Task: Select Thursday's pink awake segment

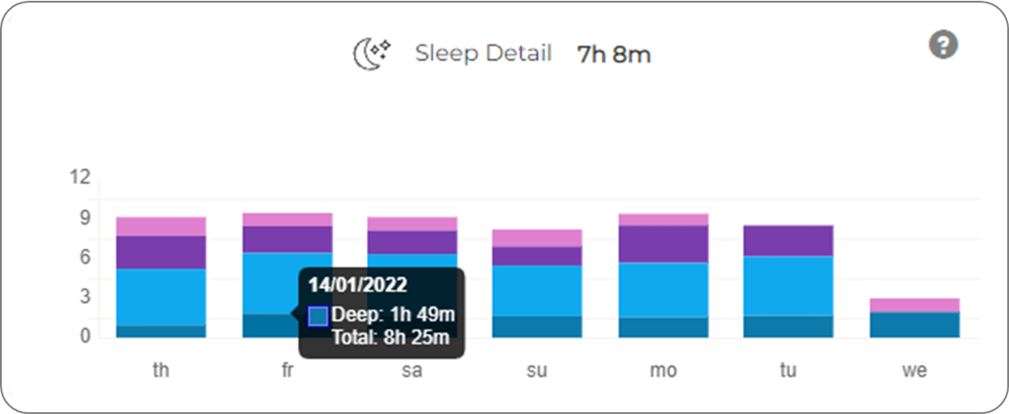Action: pyautogui.click(x=161, y=227)
